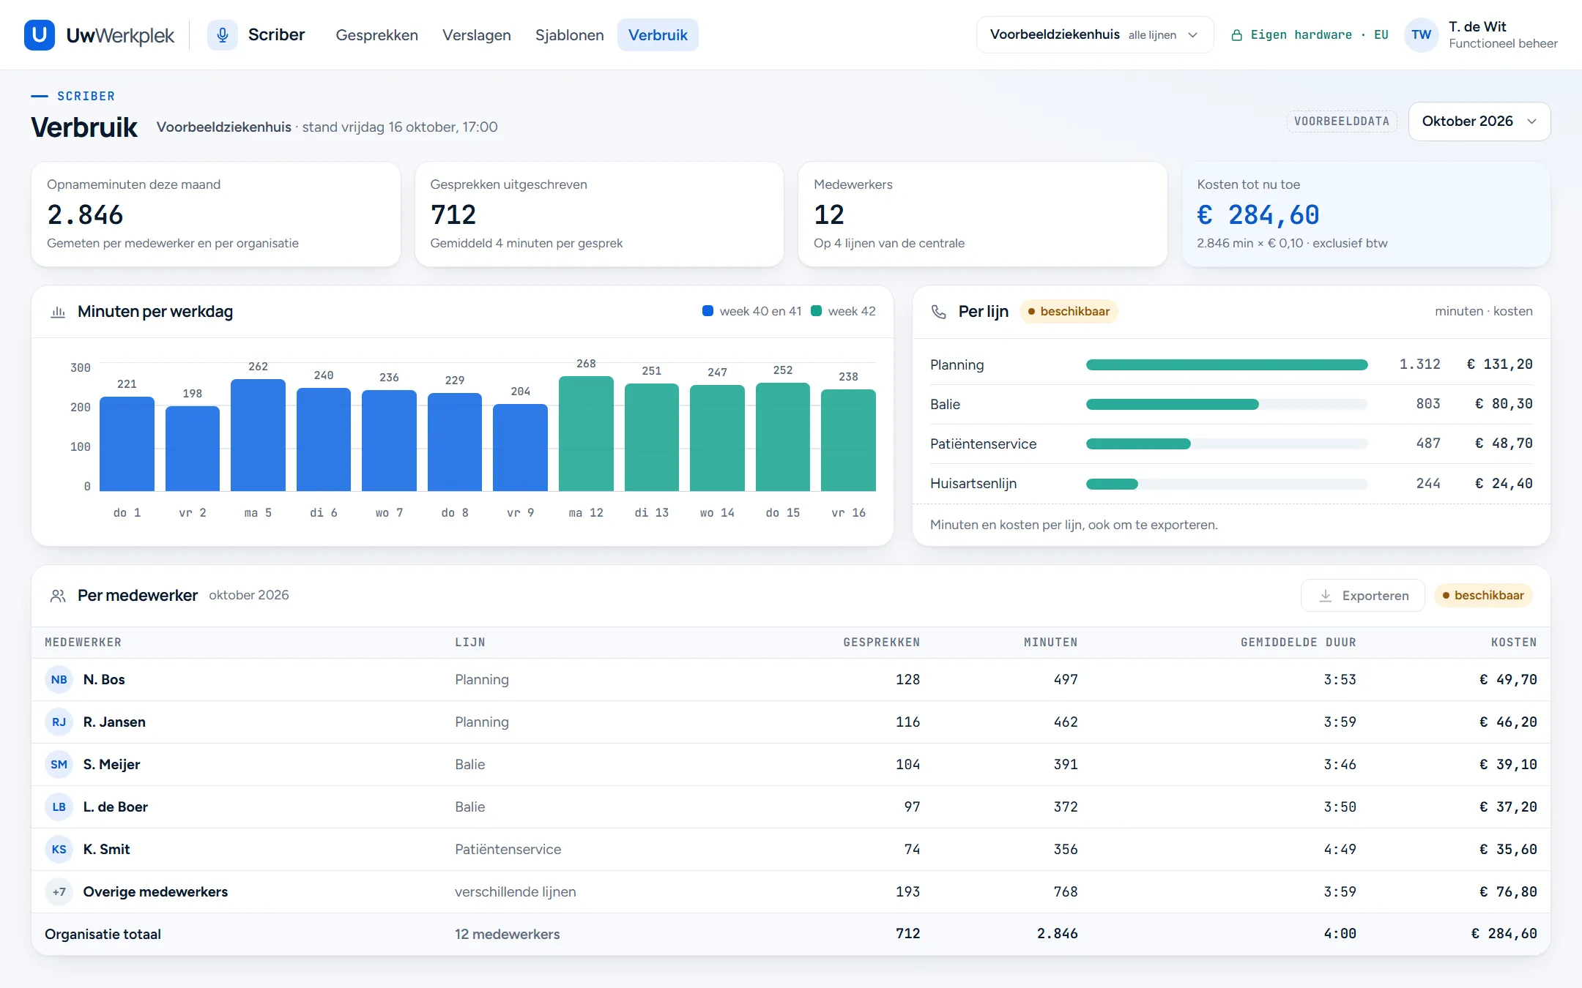Click the Scriber app name in header
The width and height of the screenshot is (1582, 988).
276,35
